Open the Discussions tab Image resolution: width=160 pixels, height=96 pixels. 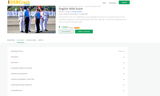pyautogui.click(x=31, y=40)
